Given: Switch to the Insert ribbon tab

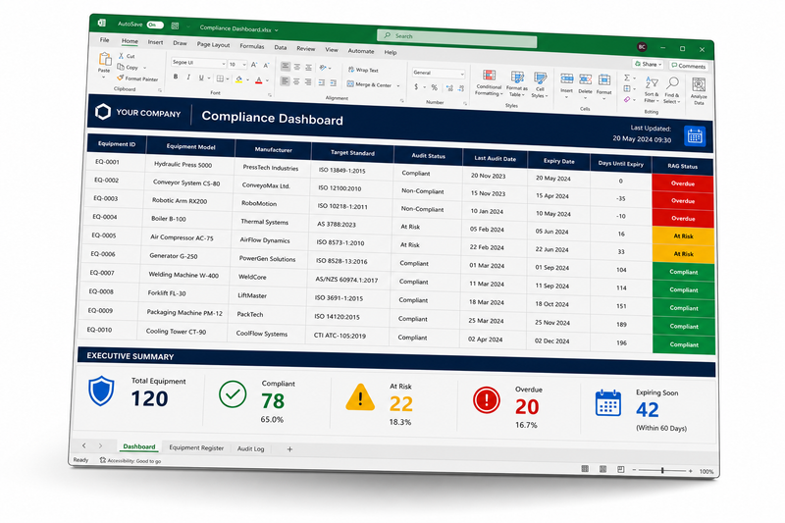Looking at the screenshot, I should [155, 42].
